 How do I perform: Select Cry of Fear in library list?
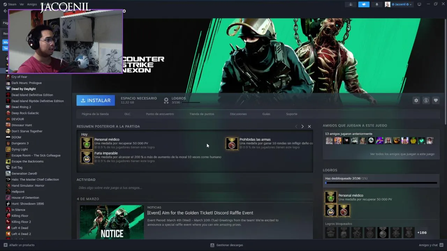tap(19, 77)
